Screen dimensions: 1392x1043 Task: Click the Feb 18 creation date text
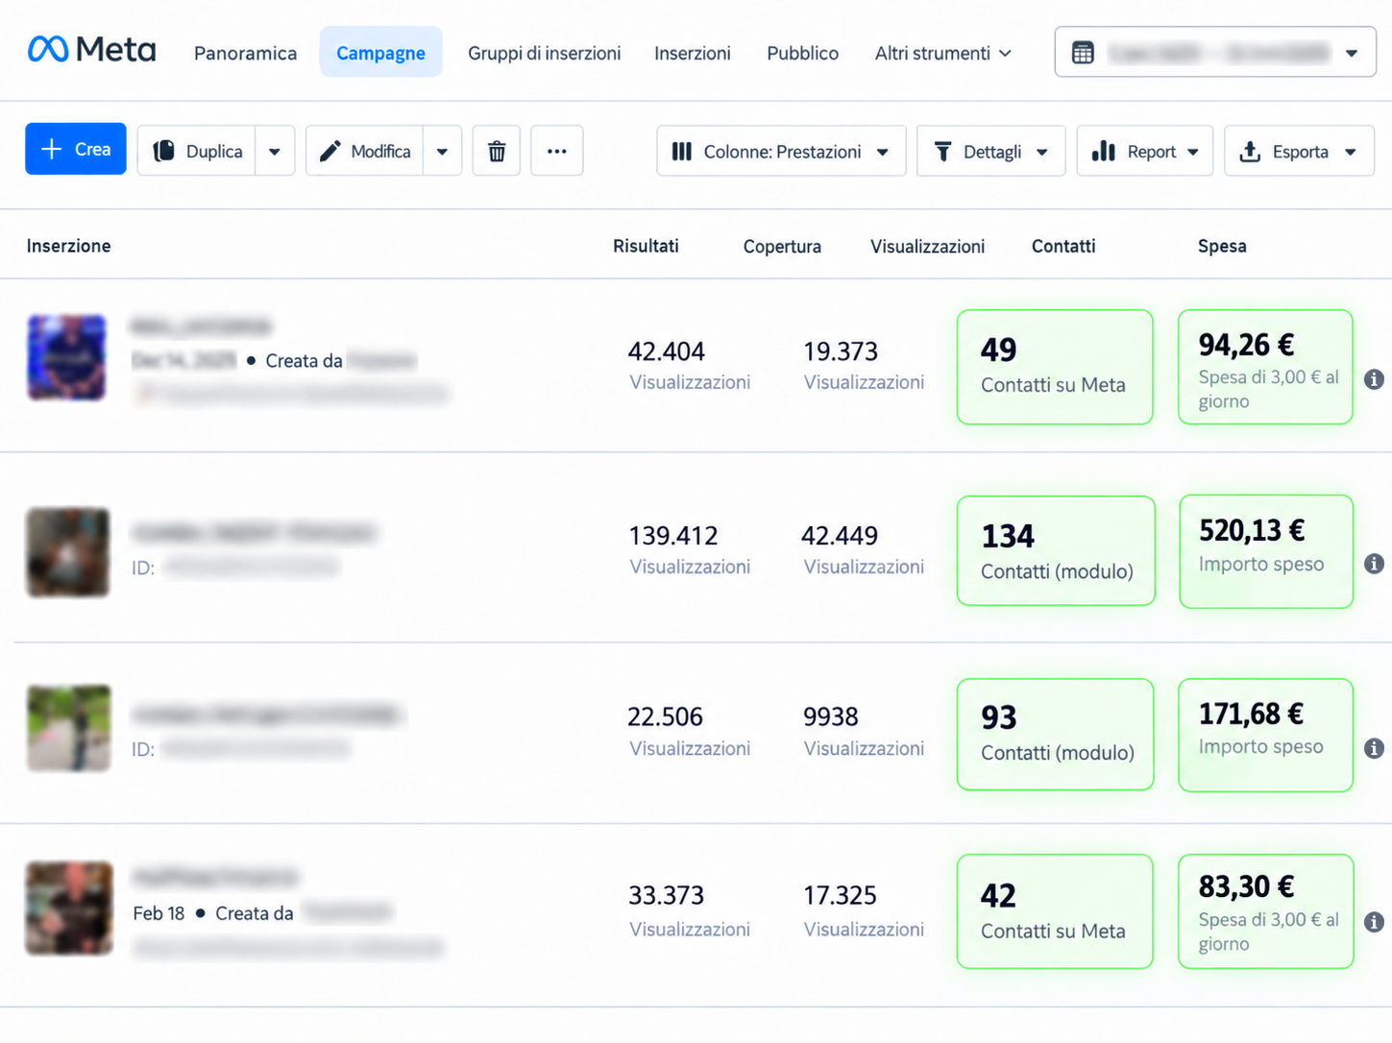click(x=159, y=913)
